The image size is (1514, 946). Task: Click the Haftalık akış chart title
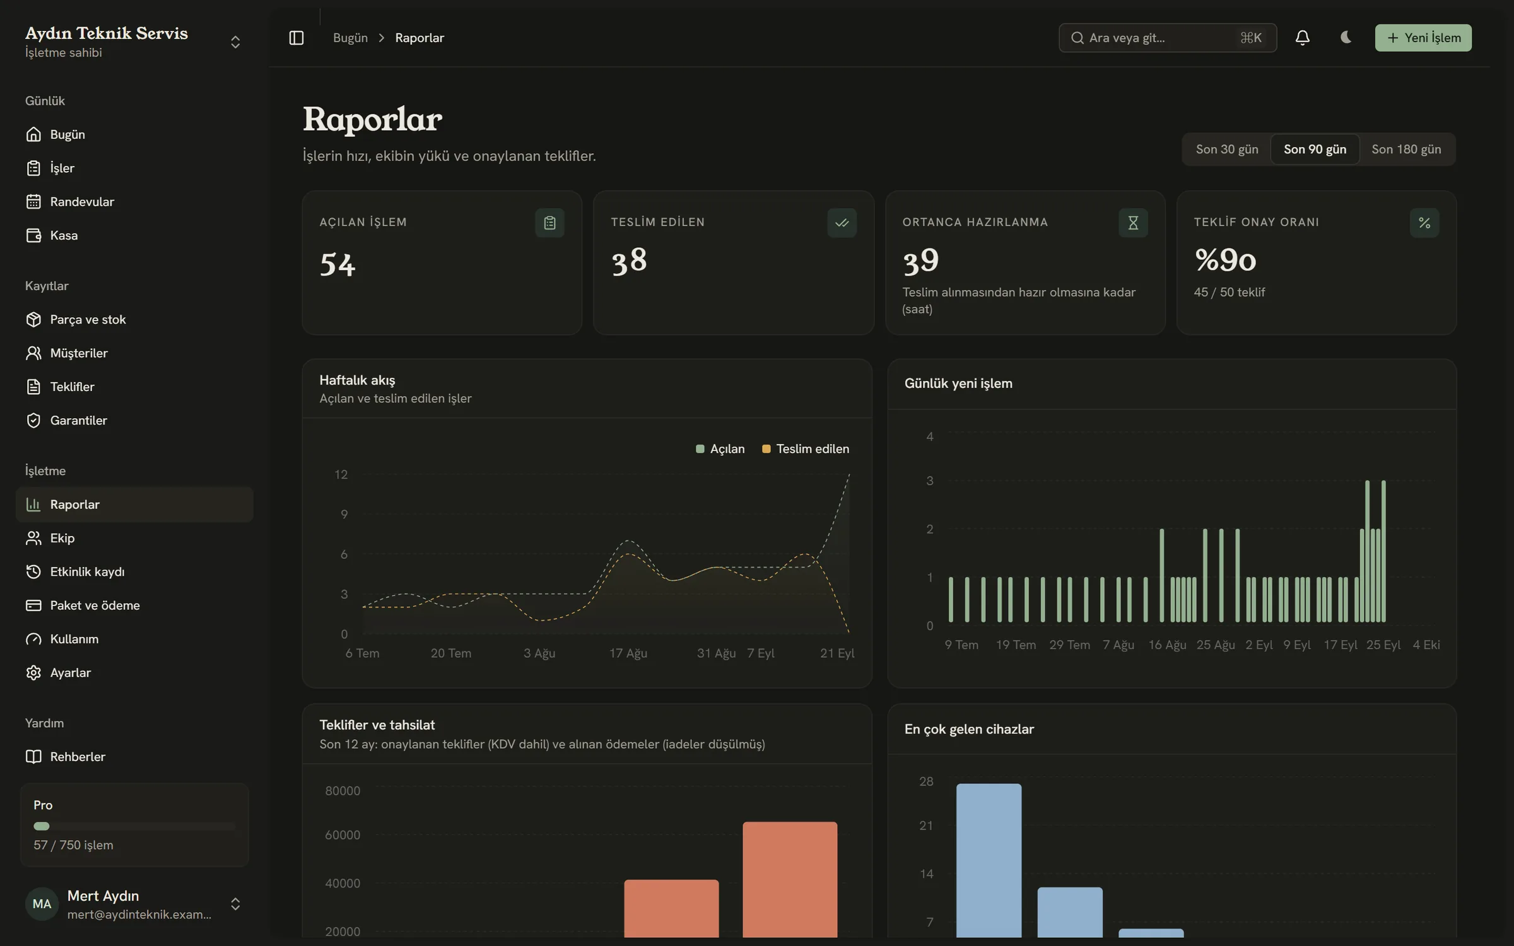pos(357,380)
